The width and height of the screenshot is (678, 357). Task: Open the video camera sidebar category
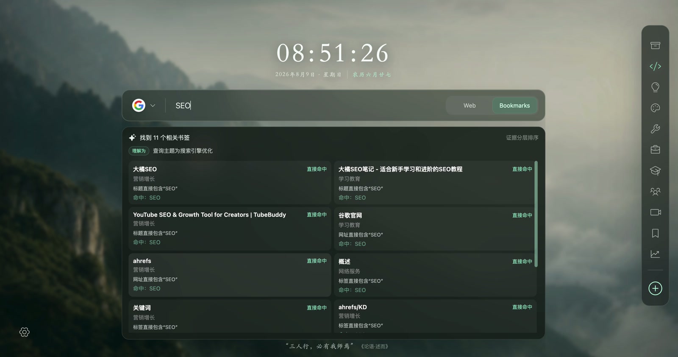pyautogui.click(x=655, y=212)
